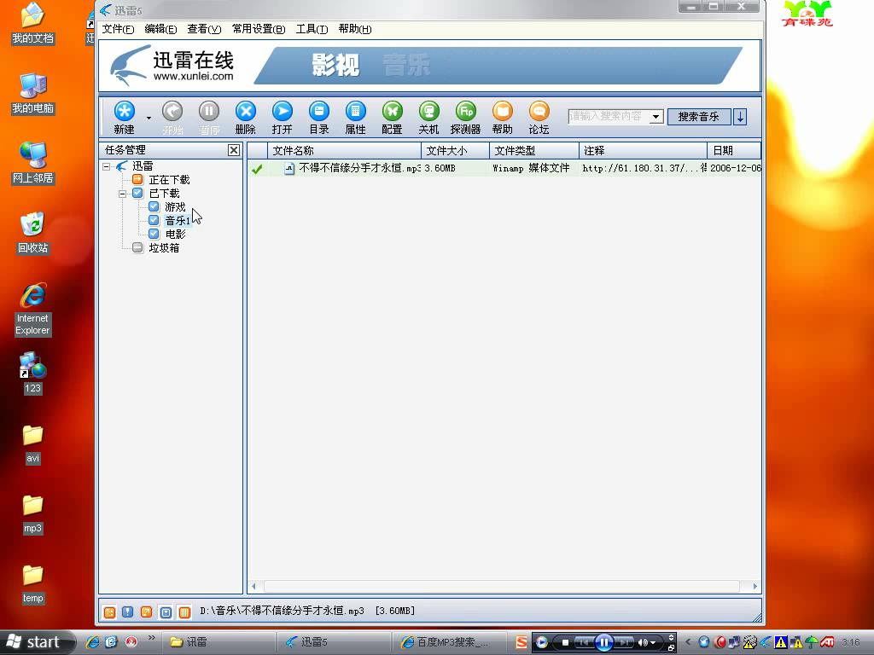The height and width of the screenshot is (655, 874).
Task: Select the 电影 category in task tree
Action: (175, 234)
